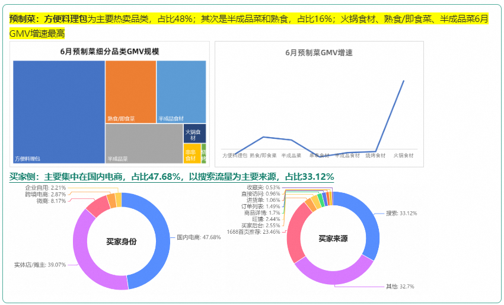This screenshot has width=504, height=305.
Task: Select the gray 半成品菜 treemap block
Action: 143,143
